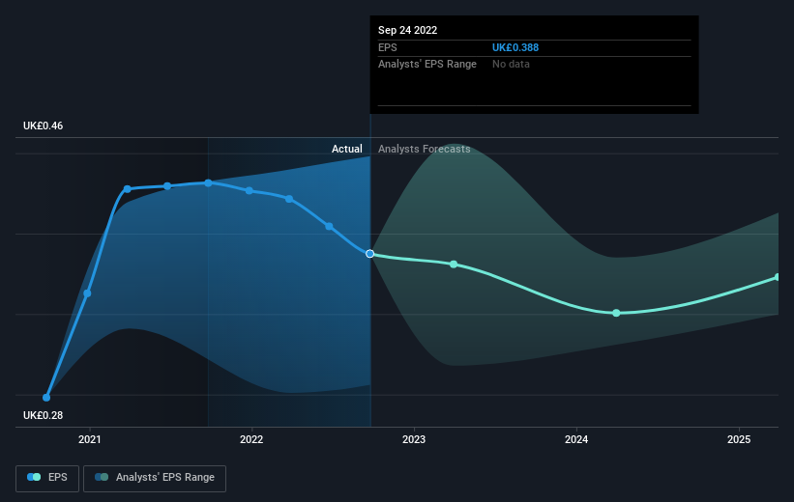Click the EPS point after 2022 label
794x502 pixels.
[x=289, y=199]
